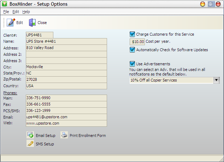The image size is (224, 162).
Task: Click the Client#: label
Action: (10, 35)
